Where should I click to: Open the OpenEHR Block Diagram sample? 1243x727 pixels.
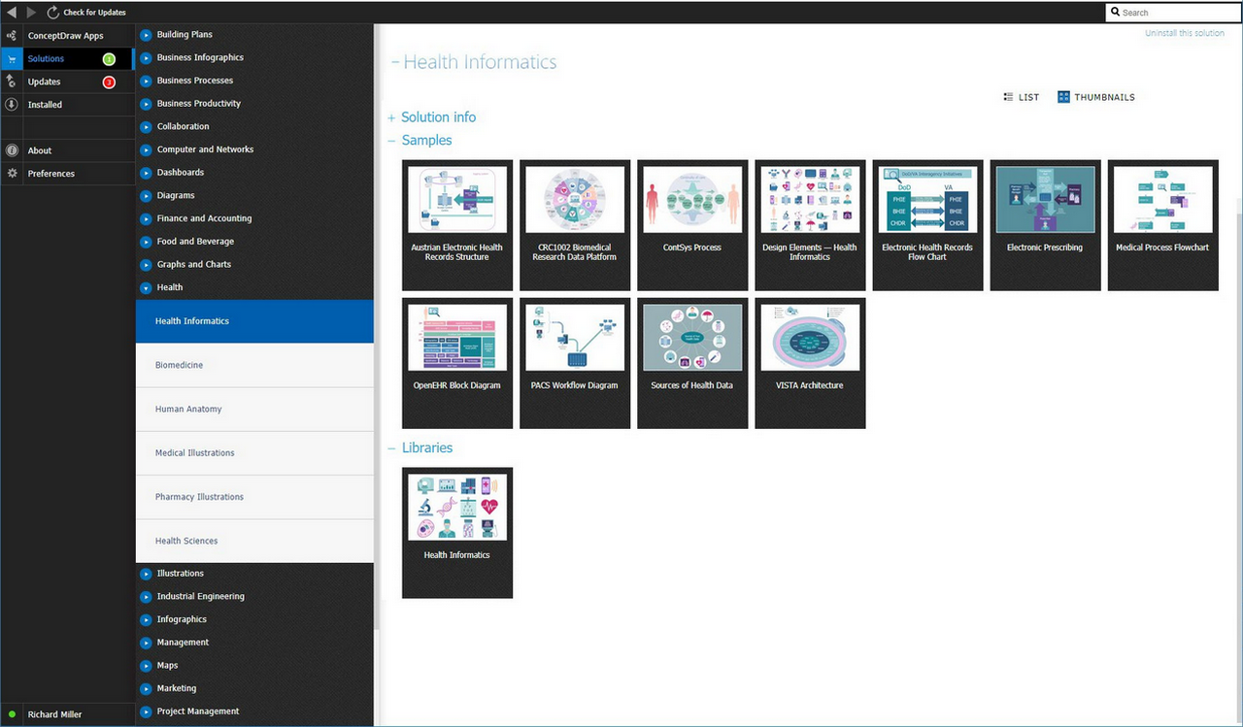457,363
